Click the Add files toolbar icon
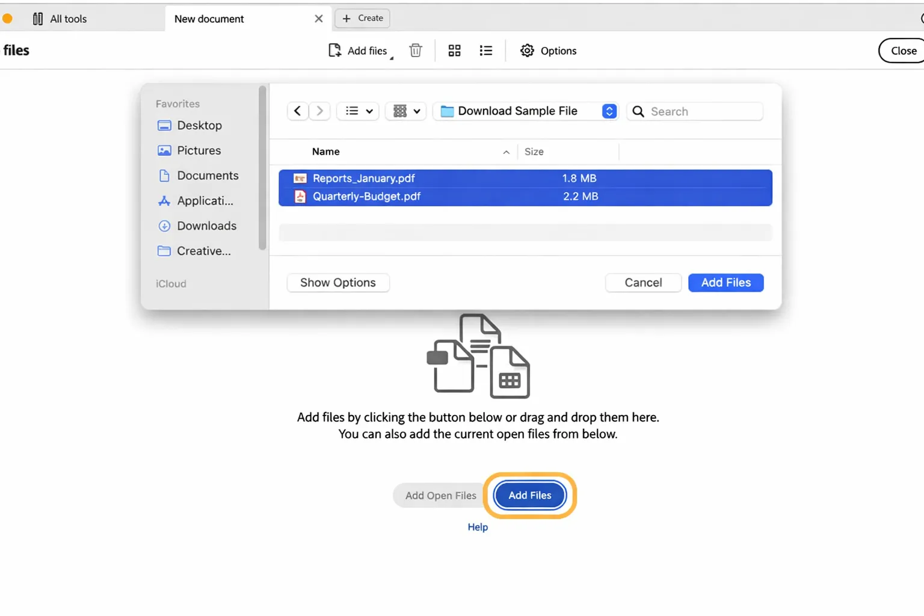This screenshot has height=616, width=924. click(334, 51)
